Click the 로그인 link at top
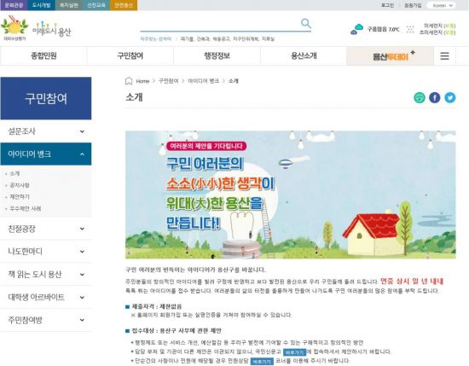The height and width of the screenshot is (366, 469). 387,5
